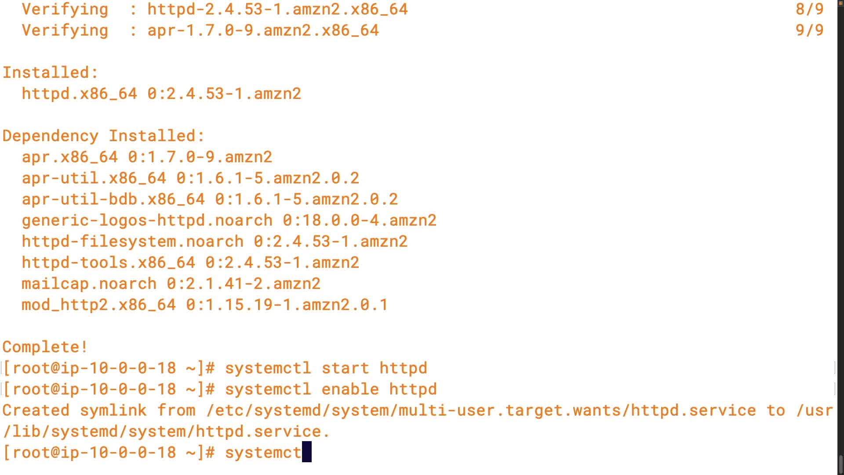844x475 pixels.
Task: Click the 'Verifying : httpd-2.4.53-1' line
Action: pos(215,9)
